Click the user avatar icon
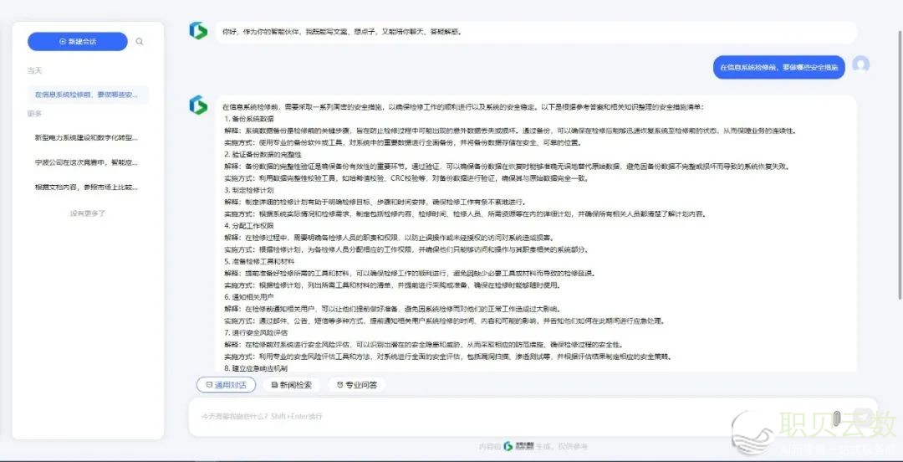Screen dimensions: 903x462 (860, 65)
